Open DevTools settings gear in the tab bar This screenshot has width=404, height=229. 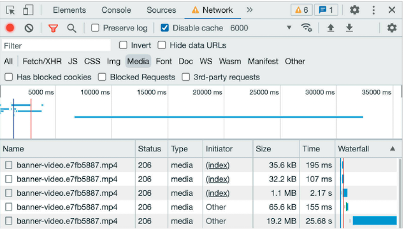[x=354, y=10]
